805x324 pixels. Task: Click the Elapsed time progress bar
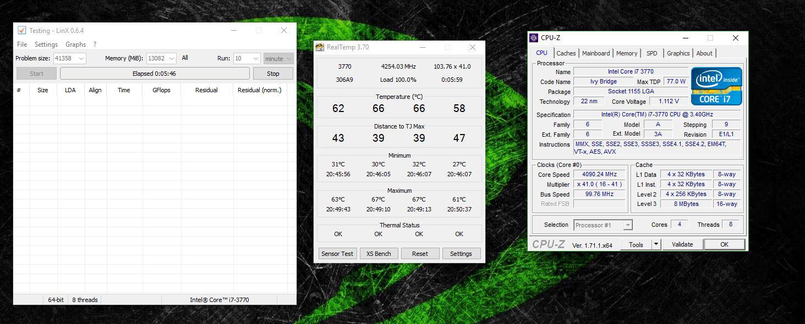point(154,74)
